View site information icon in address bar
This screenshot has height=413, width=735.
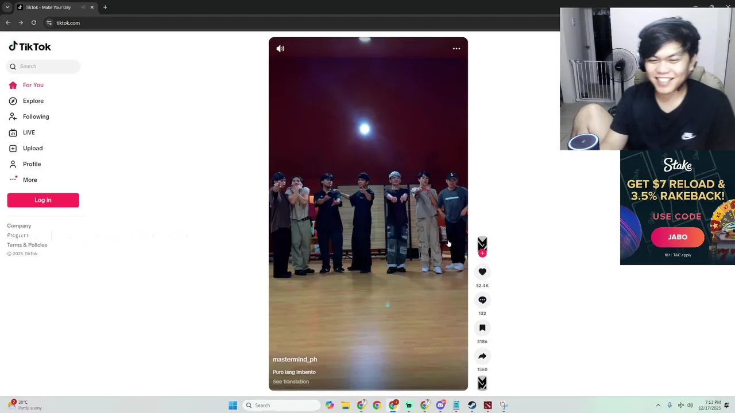click(49, 23)
